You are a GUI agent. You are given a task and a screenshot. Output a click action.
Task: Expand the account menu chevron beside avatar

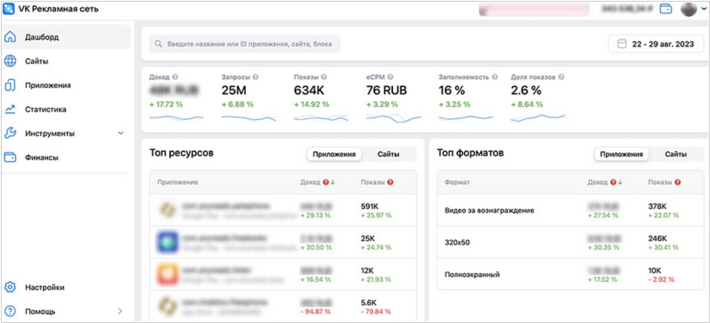[x=703, y=9]
